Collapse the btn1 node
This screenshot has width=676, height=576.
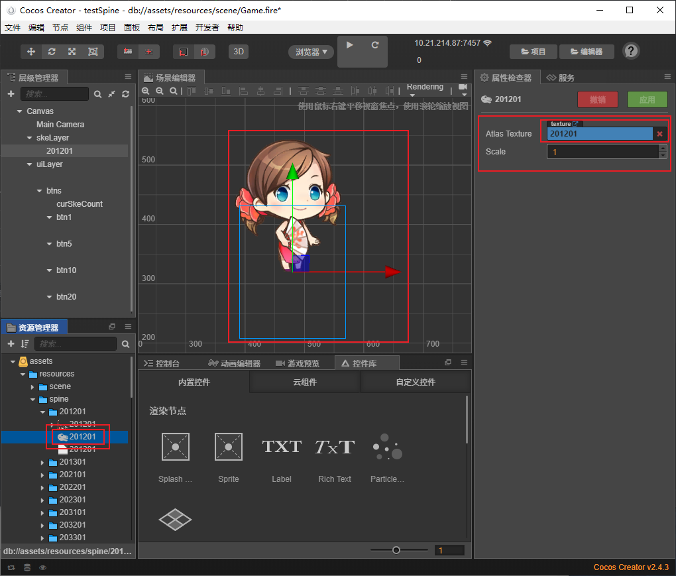click(x=49, y=217)
